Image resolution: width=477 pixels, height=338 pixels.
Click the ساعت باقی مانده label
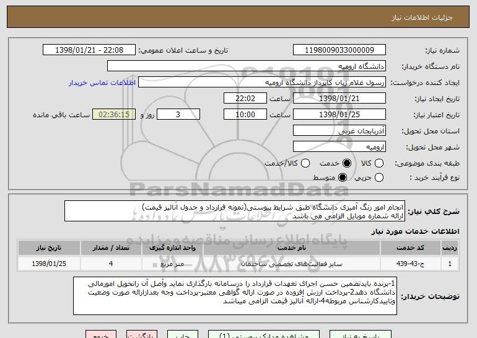pyautogui.click(x=61, y=115)
